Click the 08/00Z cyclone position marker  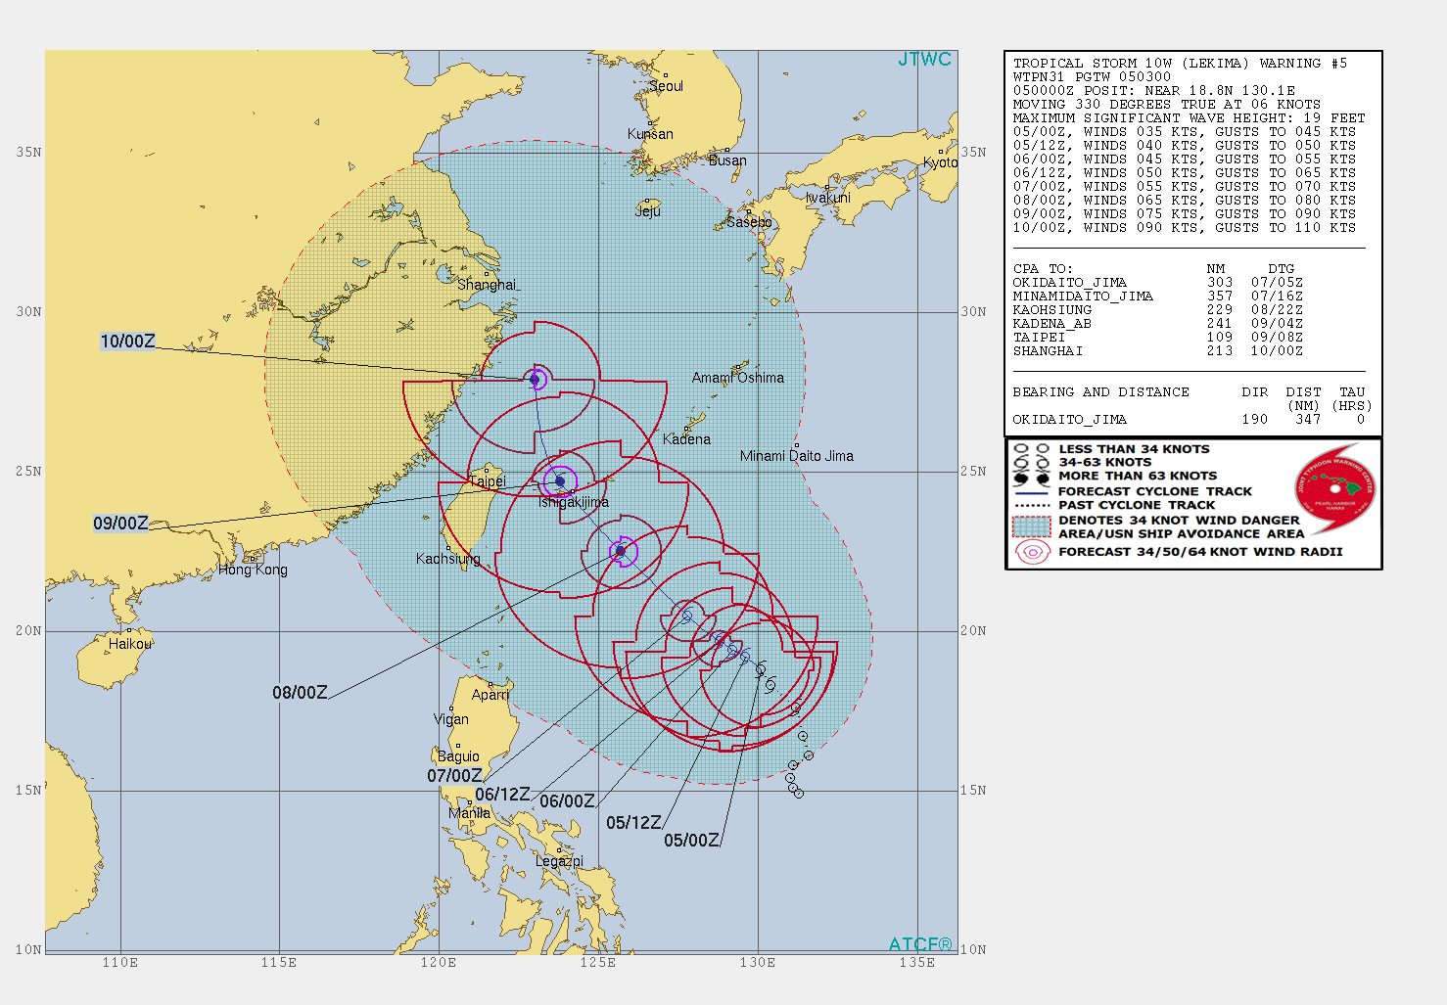(x=621, y=552)
